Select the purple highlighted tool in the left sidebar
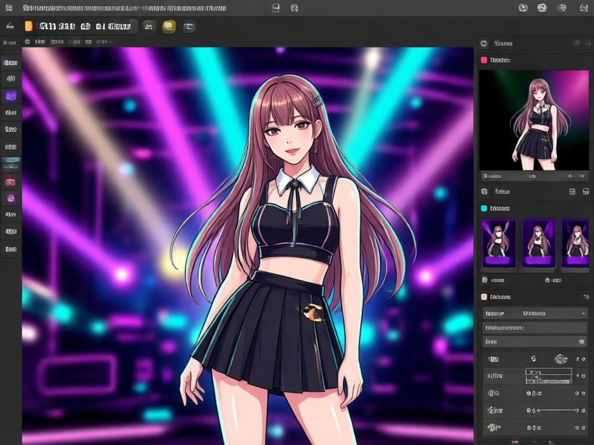 (11, 96)
